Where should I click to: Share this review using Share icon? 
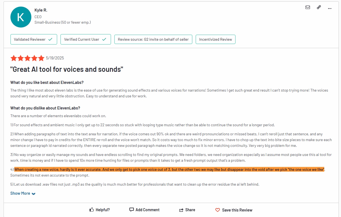[x=181, y=210]
